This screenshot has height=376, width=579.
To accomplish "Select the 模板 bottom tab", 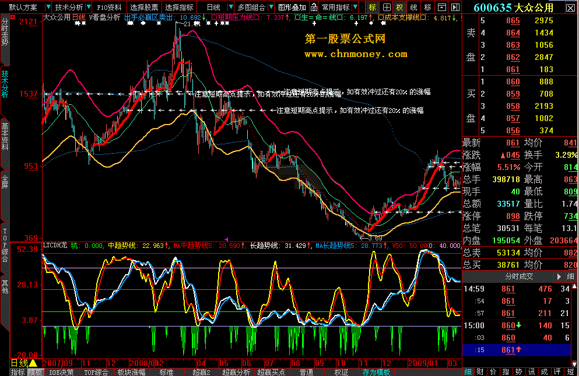I will tap(35, 373).
